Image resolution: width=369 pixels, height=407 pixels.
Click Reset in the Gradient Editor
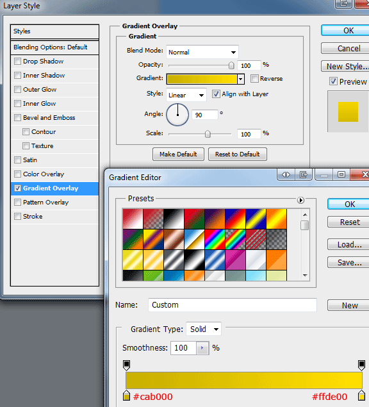click(348, 222)
